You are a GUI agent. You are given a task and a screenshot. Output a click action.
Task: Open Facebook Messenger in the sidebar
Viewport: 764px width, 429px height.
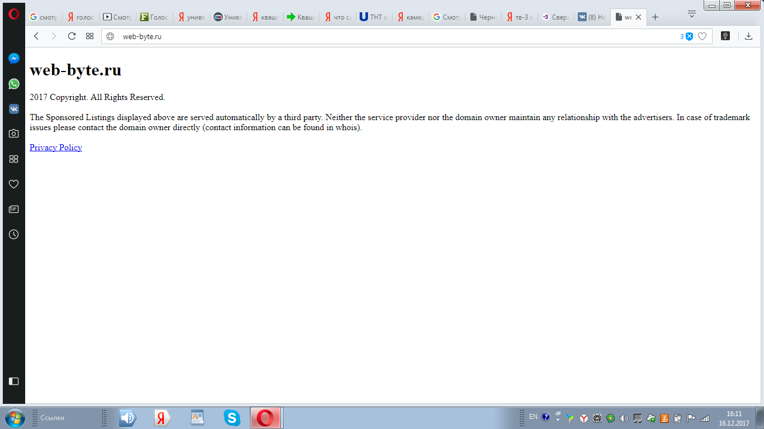(14, 59)
